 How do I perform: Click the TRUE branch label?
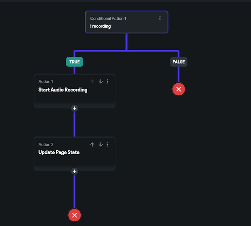pyautogui.click(x=75, y=62)
